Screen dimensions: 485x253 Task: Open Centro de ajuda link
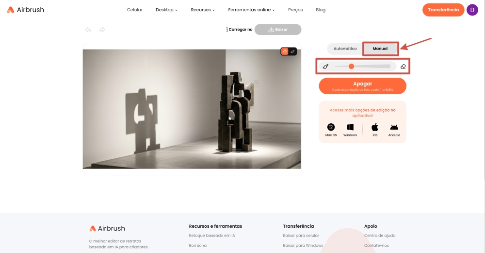(380, 236)
